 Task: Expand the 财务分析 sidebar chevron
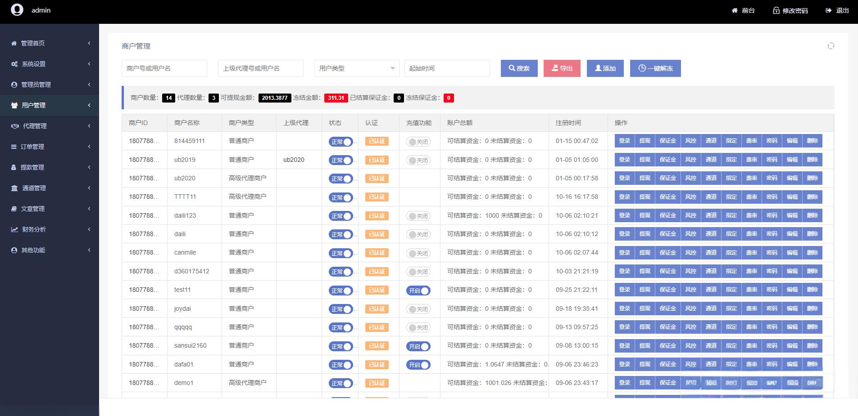pos(89,229)
